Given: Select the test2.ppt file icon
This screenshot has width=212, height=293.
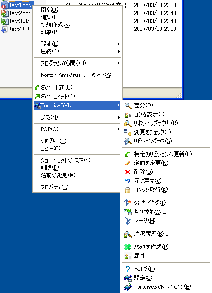Looking at the screenshot, I should pos(5,13).
